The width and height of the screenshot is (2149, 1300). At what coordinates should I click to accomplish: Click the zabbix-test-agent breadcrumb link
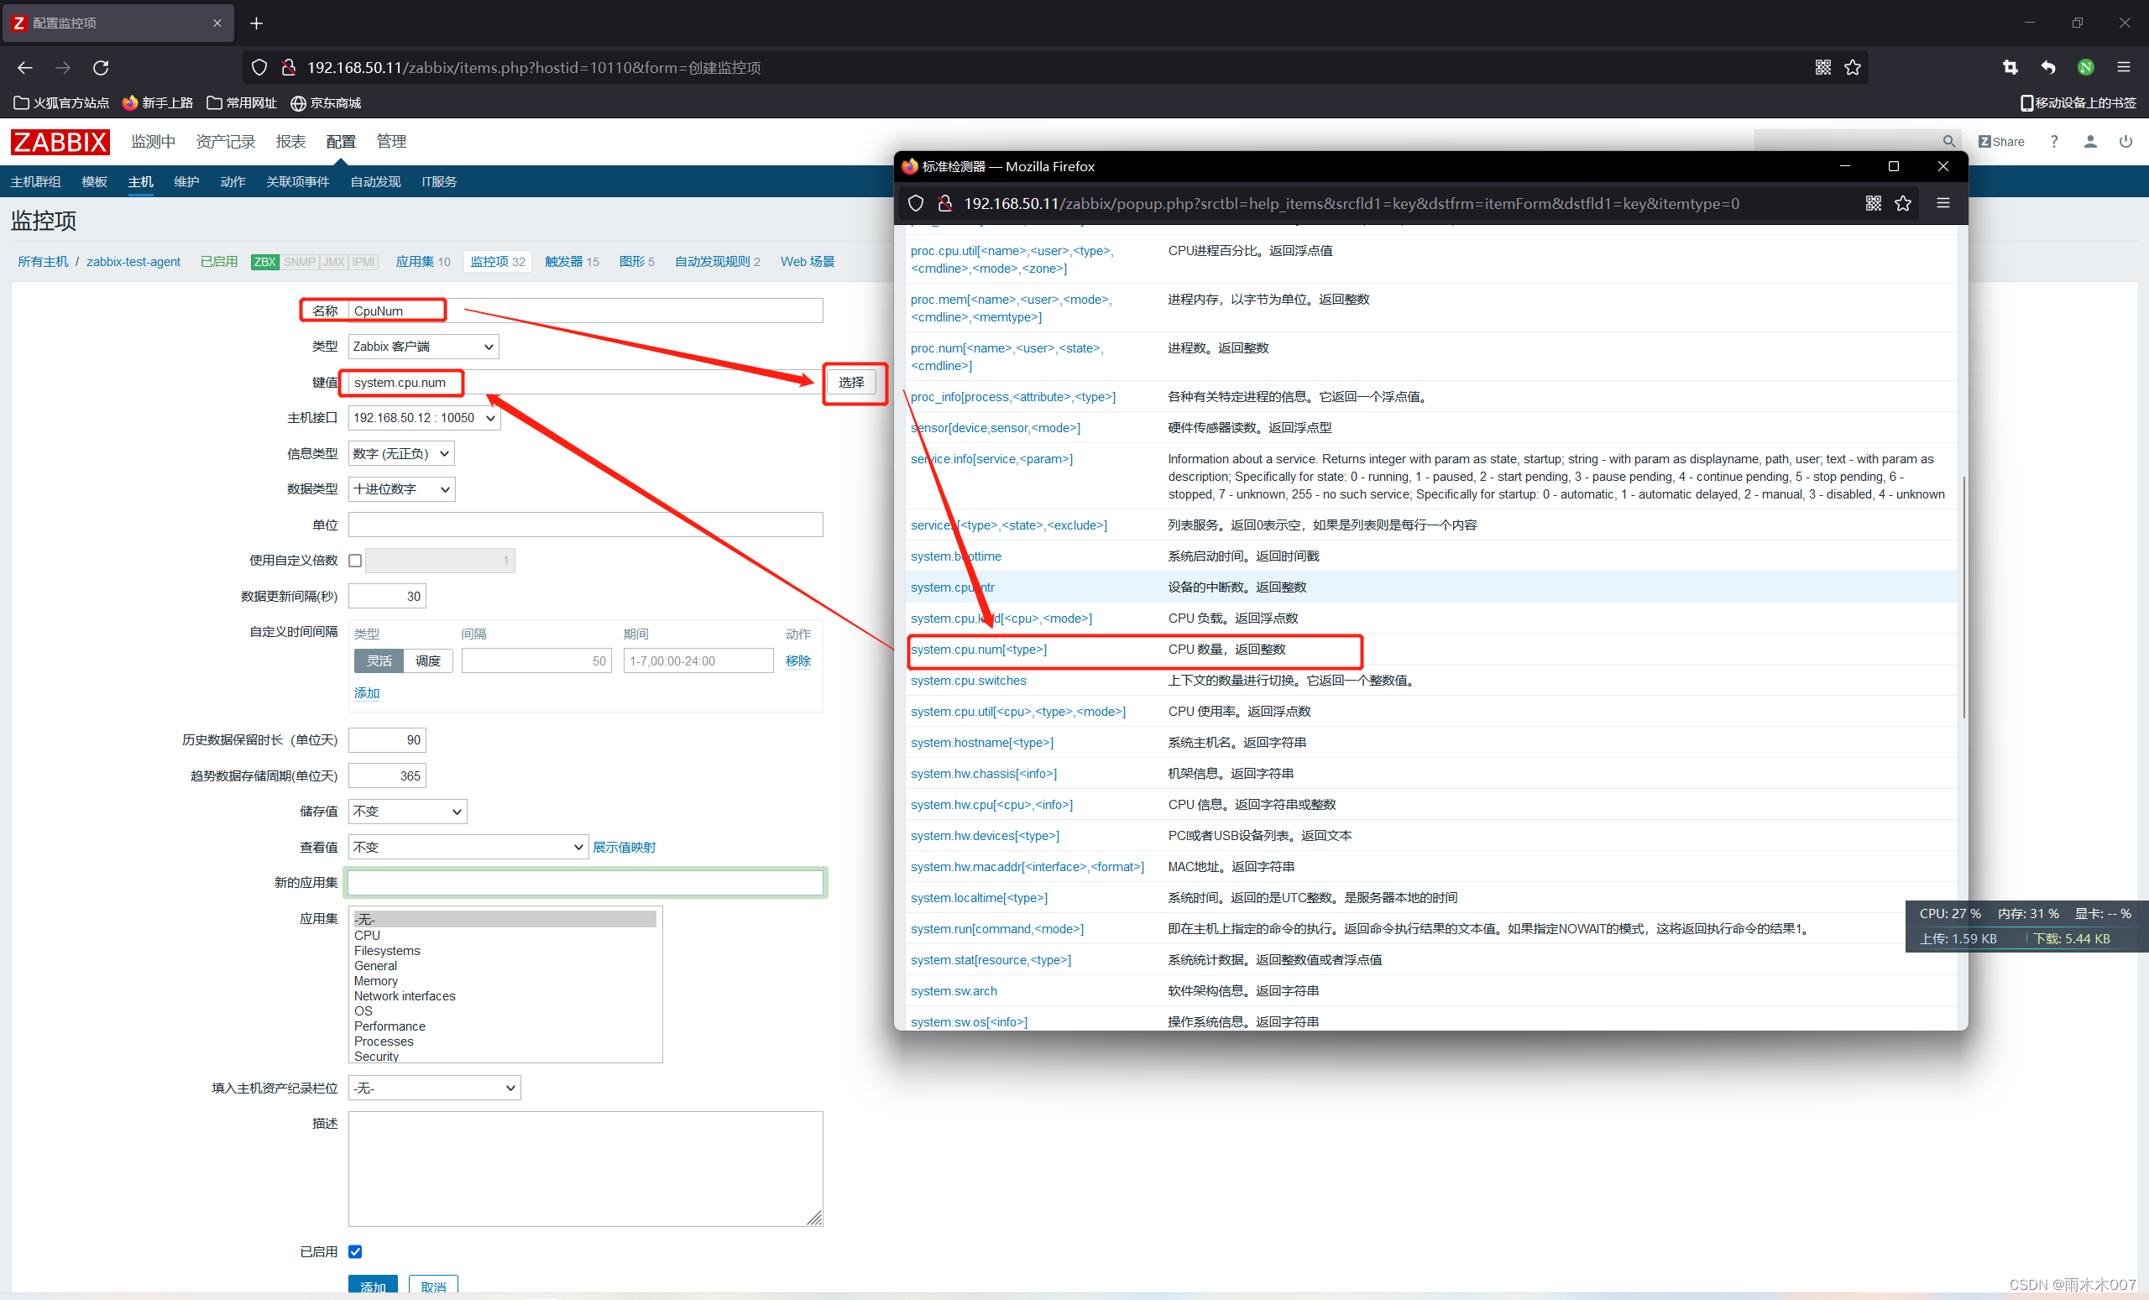(x=133, y=262)
